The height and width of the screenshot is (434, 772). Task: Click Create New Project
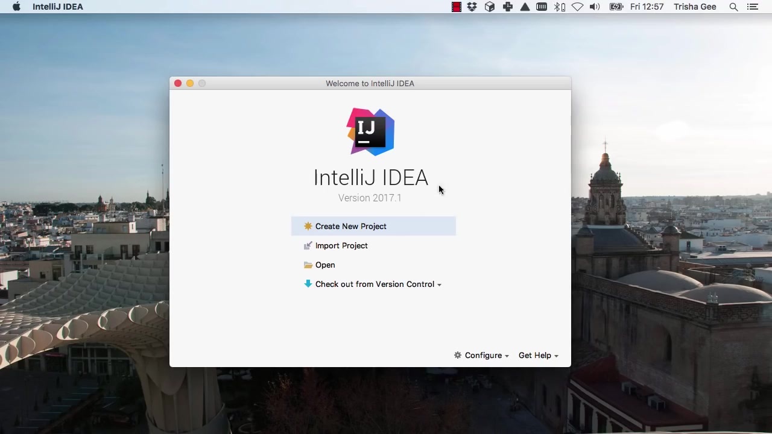[373, 226]
